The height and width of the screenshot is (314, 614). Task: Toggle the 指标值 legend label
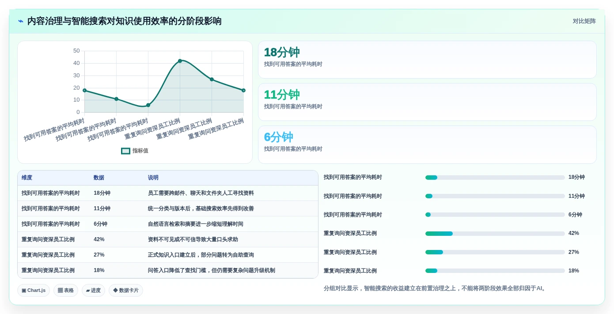[140, 151]
